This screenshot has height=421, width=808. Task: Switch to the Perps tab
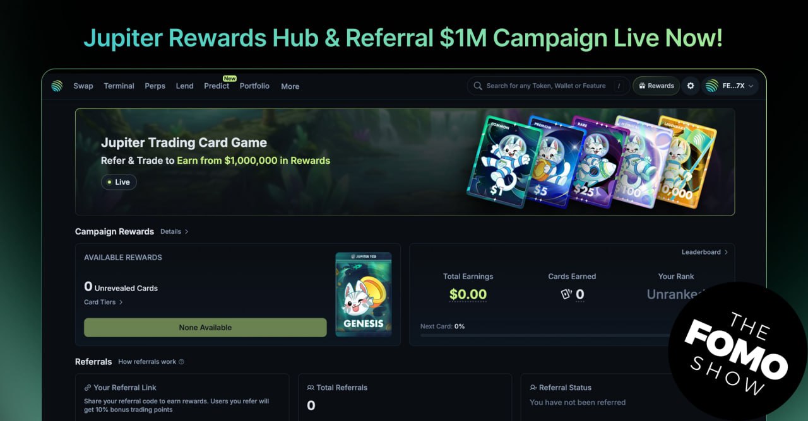[155, 86]
